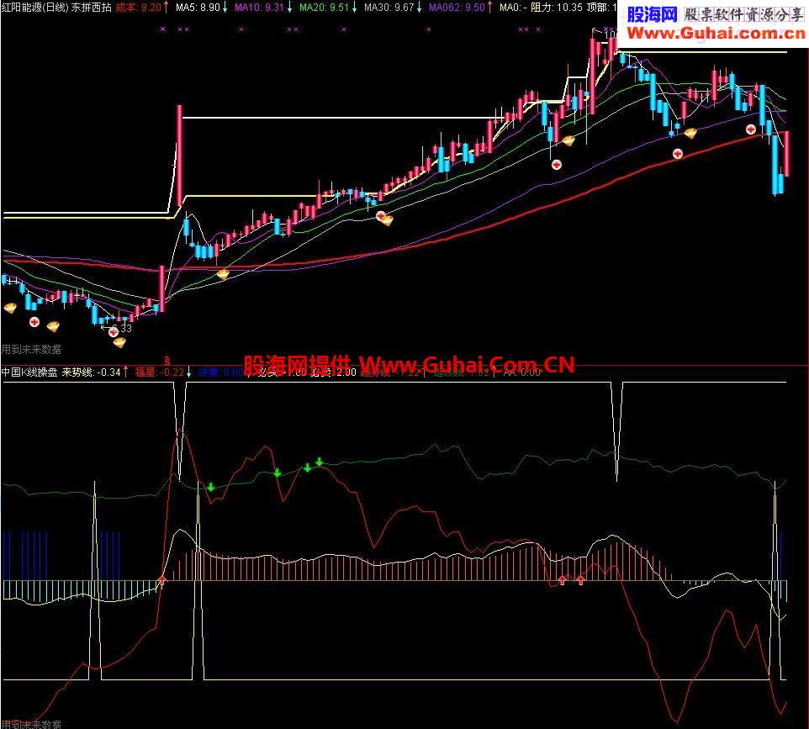Click the 阻力: 10.35 resistance value
Image resolution: width=809 pixels, height=729 pixels.
pyautogui.click(x=556, y=8)
